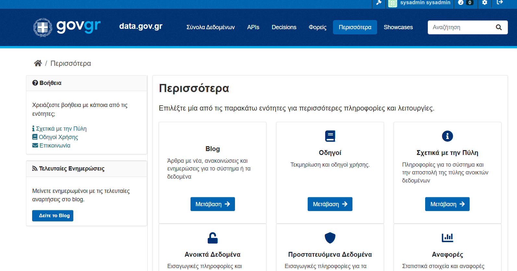517x271 pixels.
Task: Open user settings gear icon
Action: click(x=485, y=3)
